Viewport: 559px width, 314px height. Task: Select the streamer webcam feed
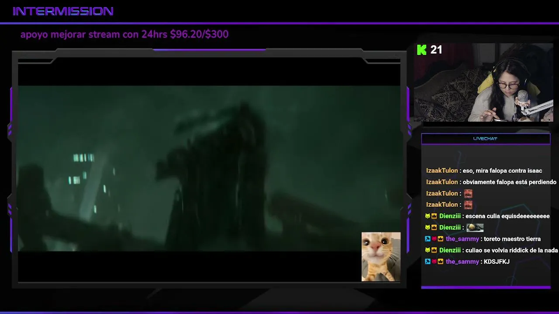pyautogui.click(x=483, y=82)
